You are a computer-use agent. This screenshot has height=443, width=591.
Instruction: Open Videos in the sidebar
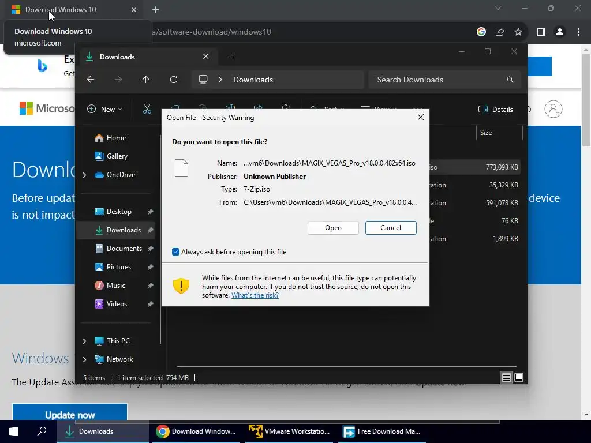(117, 304)
